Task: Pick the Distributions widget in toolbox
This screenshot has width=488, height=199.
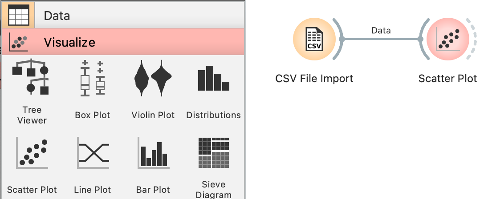Action: 213,90
